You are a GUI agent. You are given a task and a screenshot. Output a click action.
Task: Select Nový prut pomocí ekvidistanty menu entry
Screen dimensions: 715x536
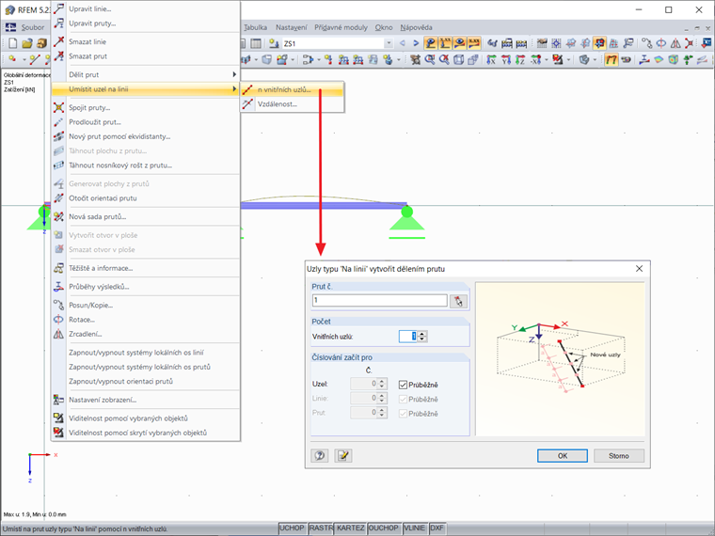point(146,136)
